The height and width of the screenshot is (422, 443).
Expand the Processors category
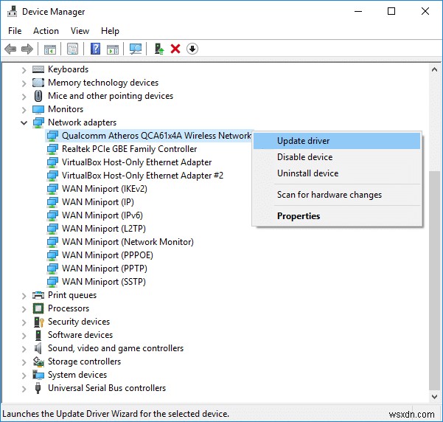tap(24, 309)
